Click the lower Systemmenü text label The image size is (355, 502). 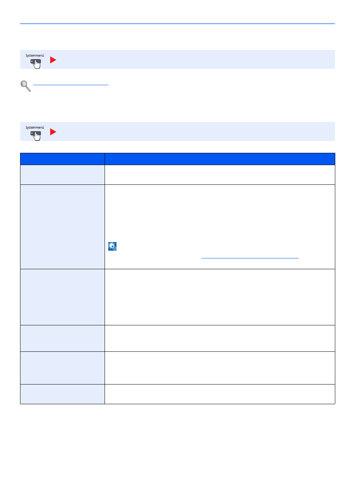coord(35,128)
